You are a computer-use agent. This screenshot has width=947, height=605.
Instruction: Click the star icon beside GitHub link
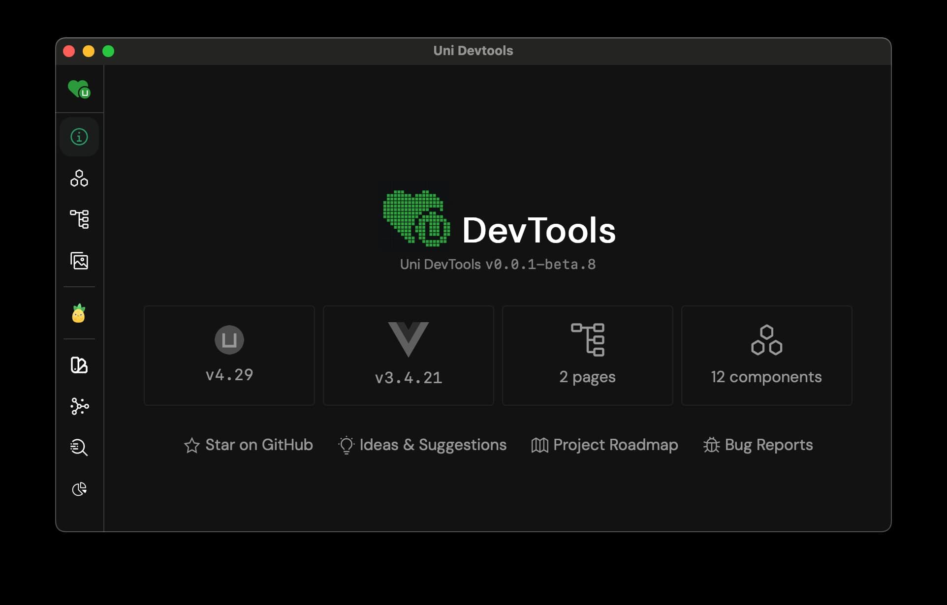pos(191,445)
